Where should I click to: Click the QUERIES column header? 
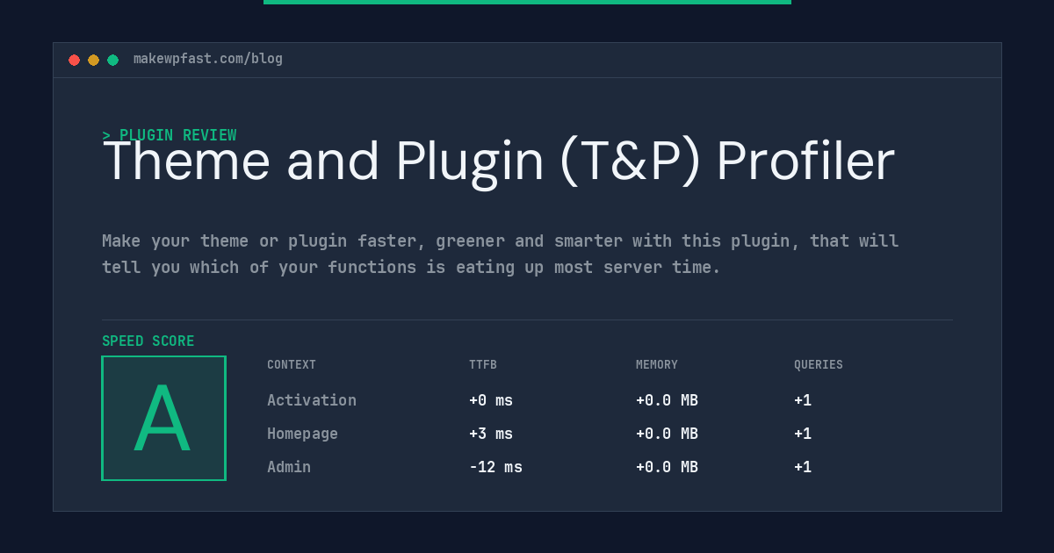click(x=819, y=365)
